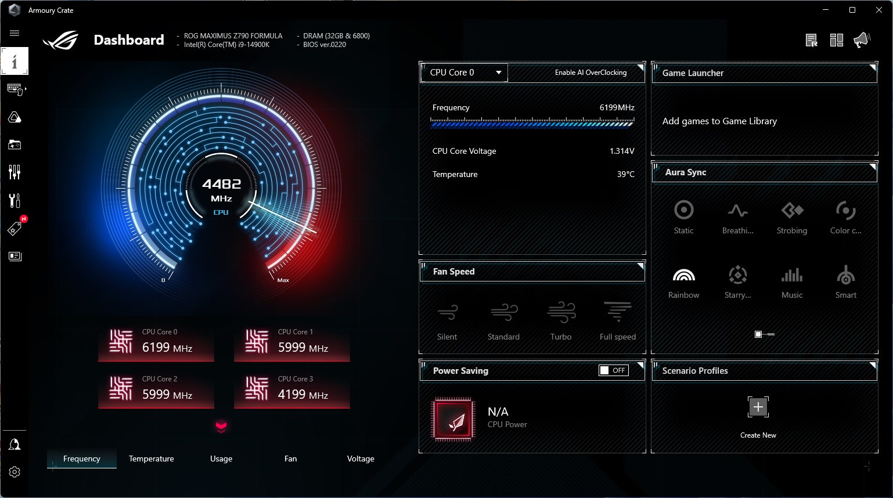The height and width of the screenshot is (498, 893).
Task: Click the announcements megaphone icon
Action: coord(862,40)
